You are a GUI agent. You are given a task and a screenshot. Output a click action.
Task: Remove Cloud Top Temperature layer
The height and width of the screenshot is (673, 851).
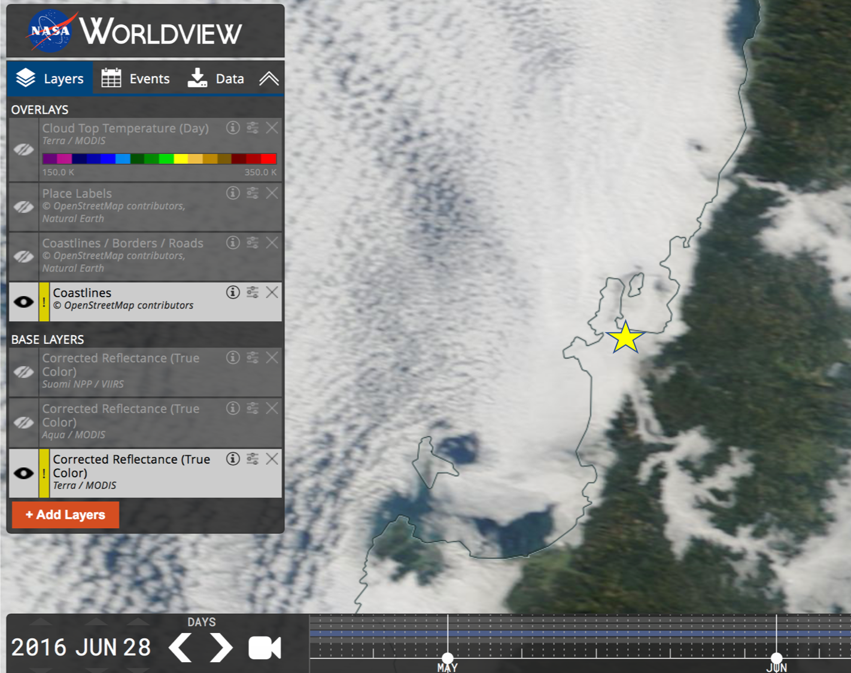(272, 127)
